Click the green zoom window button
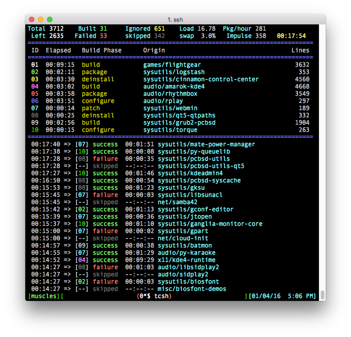This screenshot has height=337, width=351. (x=50, y=19)
